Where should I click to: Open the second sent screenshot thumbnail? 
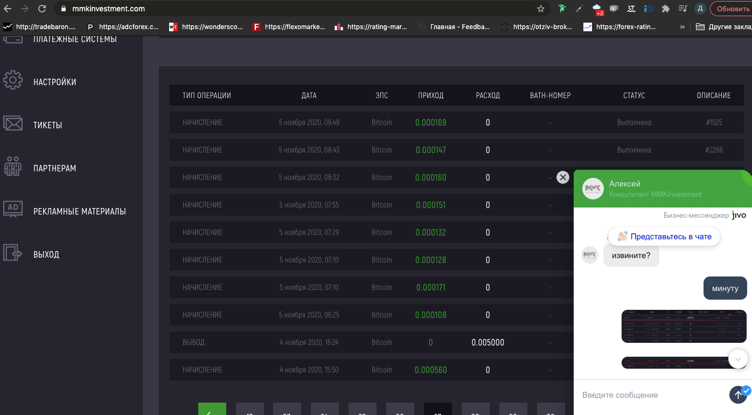(x=684, y=362)
